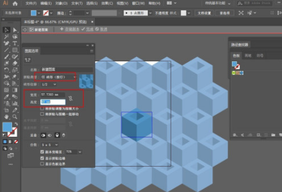
Task: Select the Shape Builder tool
Action: point(6,83)
